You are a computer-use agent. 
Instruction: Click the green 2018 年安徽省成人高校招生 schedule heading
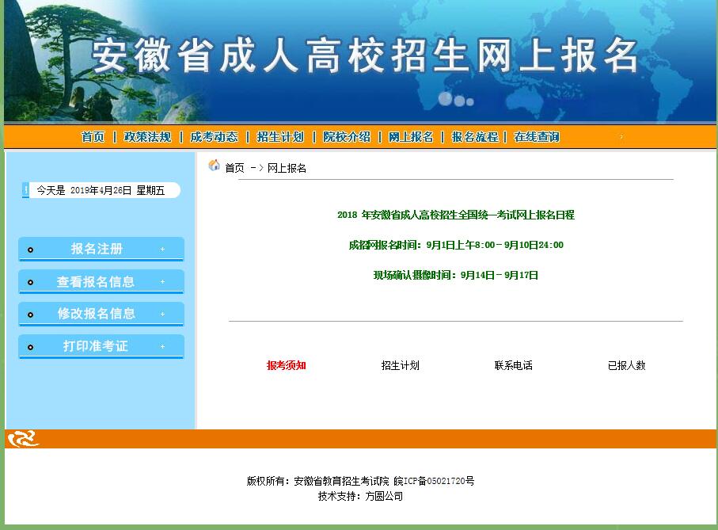[456, 215]
